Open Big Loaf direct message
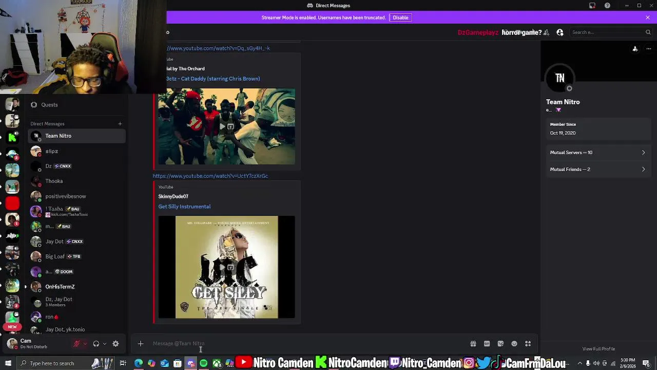 [x=77, y=256]
